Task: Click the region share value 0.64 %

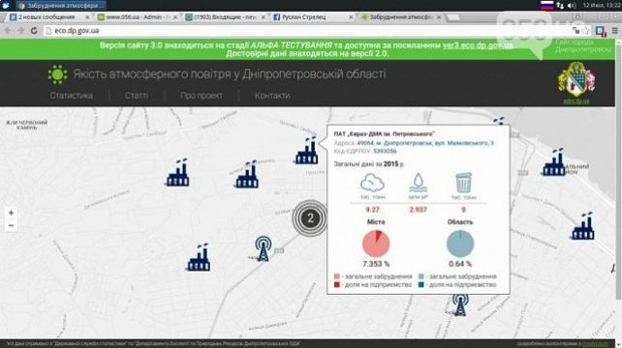Action: [x=460, y=264]
